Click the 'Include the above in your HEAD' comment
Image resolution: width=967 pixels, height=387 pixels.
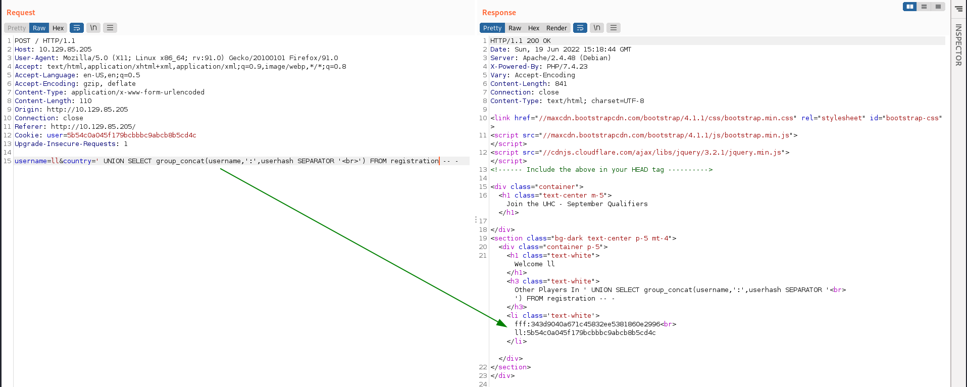601,170
